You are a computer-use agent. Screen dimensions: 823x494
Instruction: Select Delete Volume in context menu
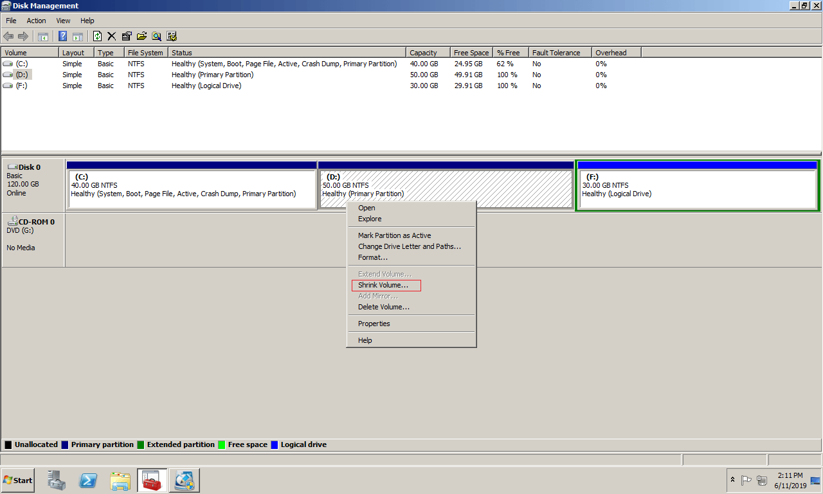pyautogui.click(x=384, y=307)
